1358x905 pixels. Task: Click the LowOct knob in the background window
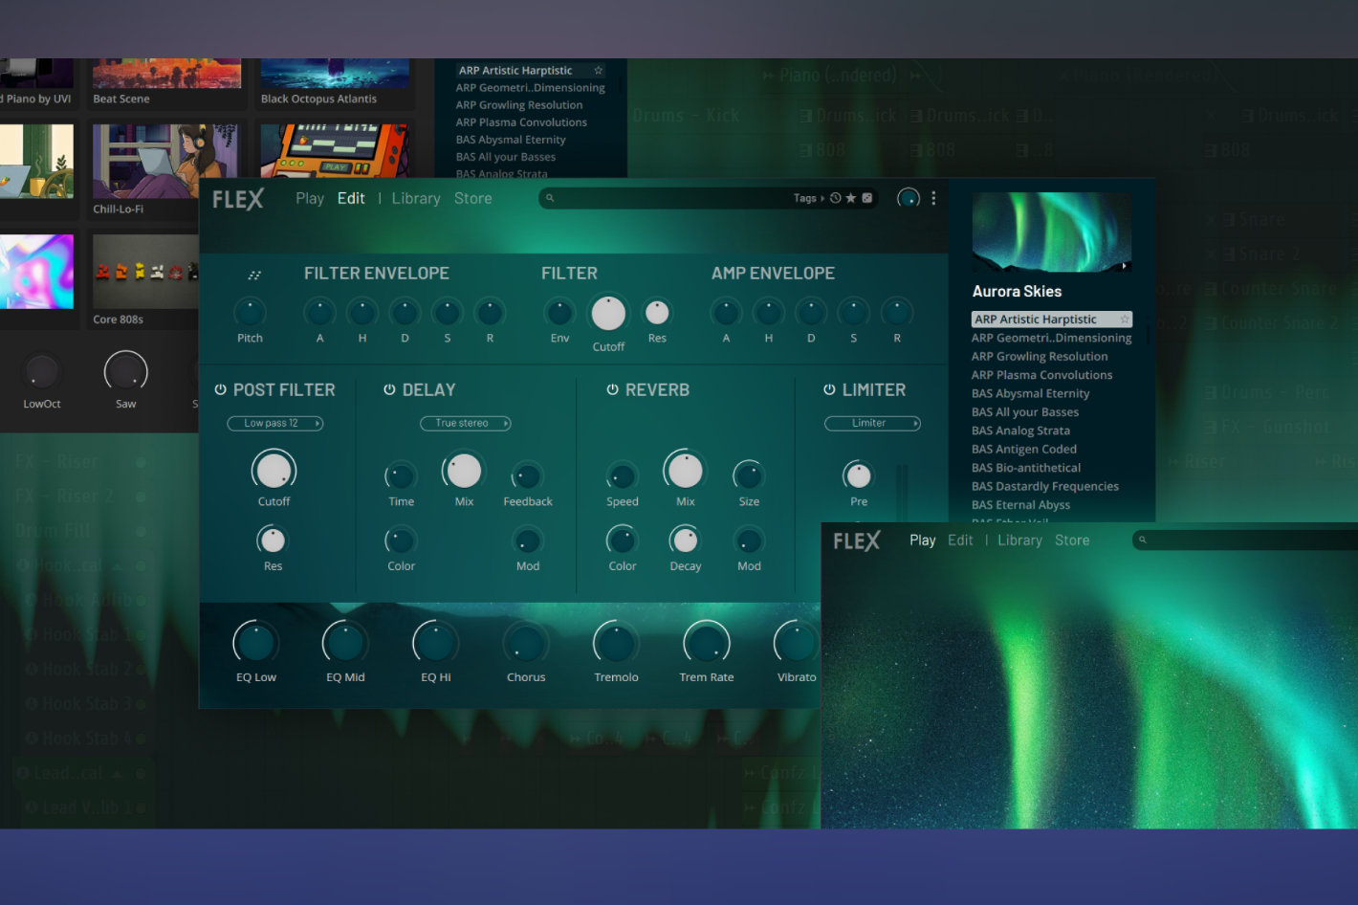click(41, 372)
